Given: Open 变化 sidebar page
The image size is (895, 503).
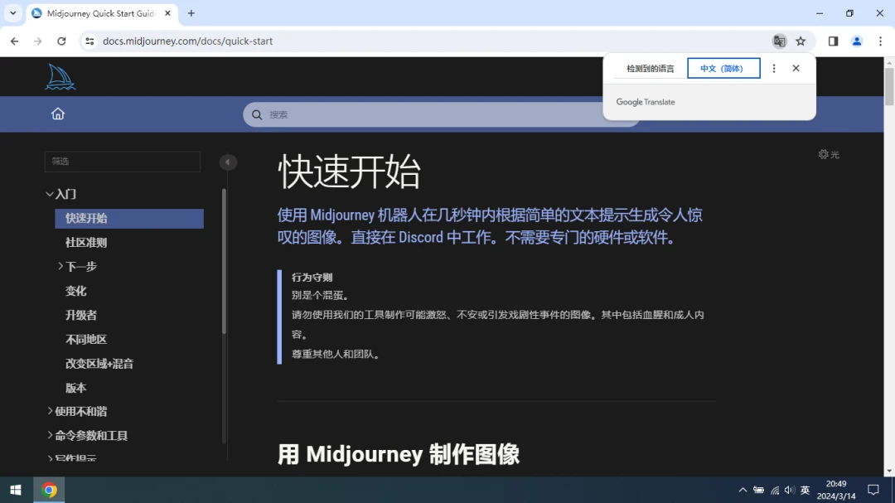Looking at the screenshot, I should 76,291.
